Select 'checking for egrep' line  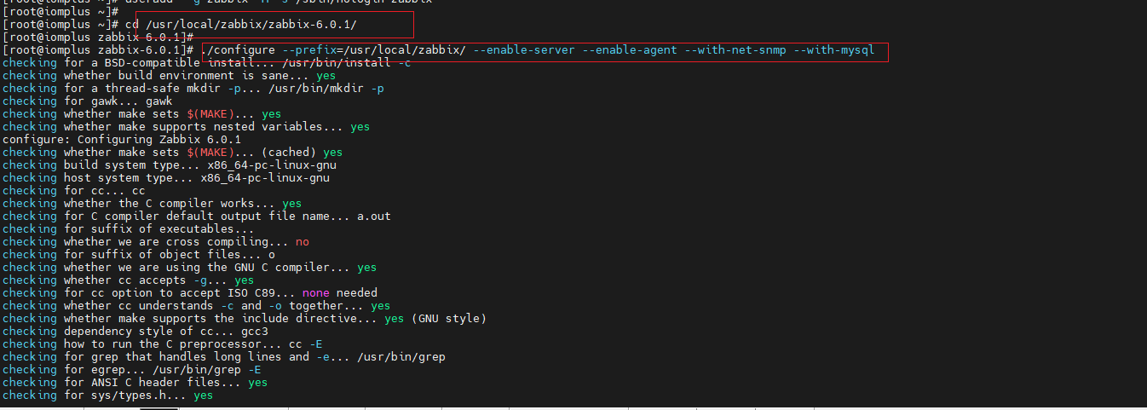coord(132,370)
